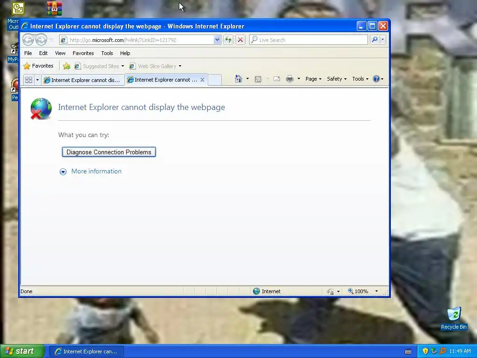Click the RSS feeds icon

point(258,79)
